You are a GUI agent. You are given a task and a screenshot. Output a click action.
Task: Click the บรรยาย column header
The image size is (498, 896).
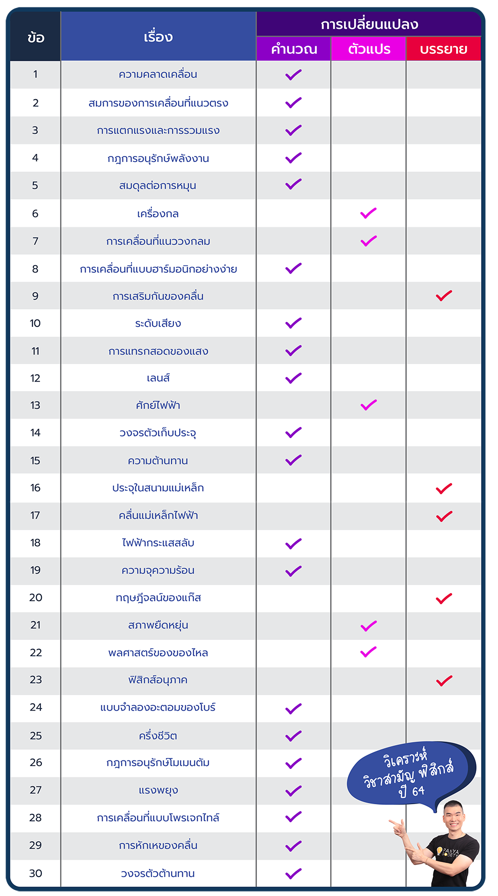pos(444,49)
